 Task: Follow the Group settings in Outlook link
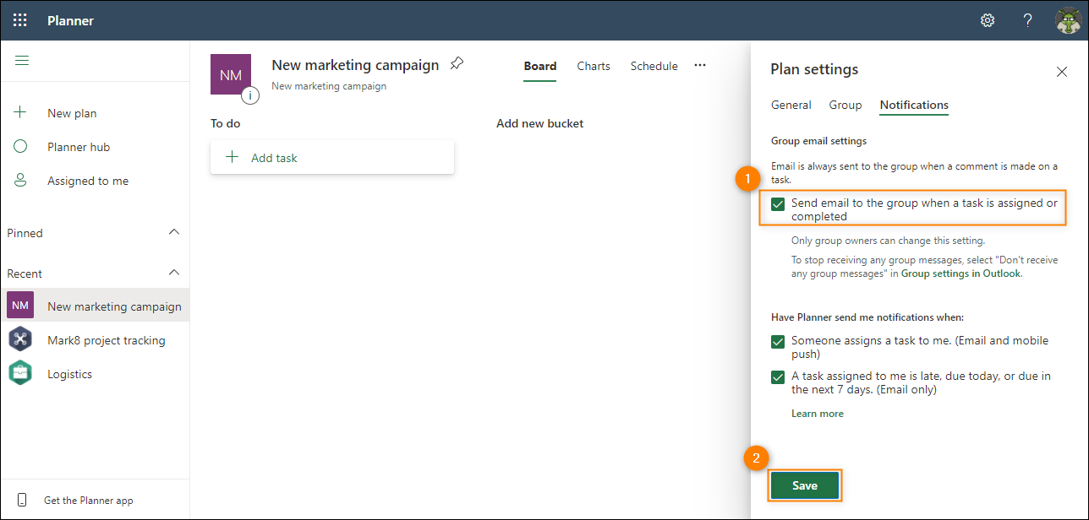pyautogui.click(x=961, y=274)
